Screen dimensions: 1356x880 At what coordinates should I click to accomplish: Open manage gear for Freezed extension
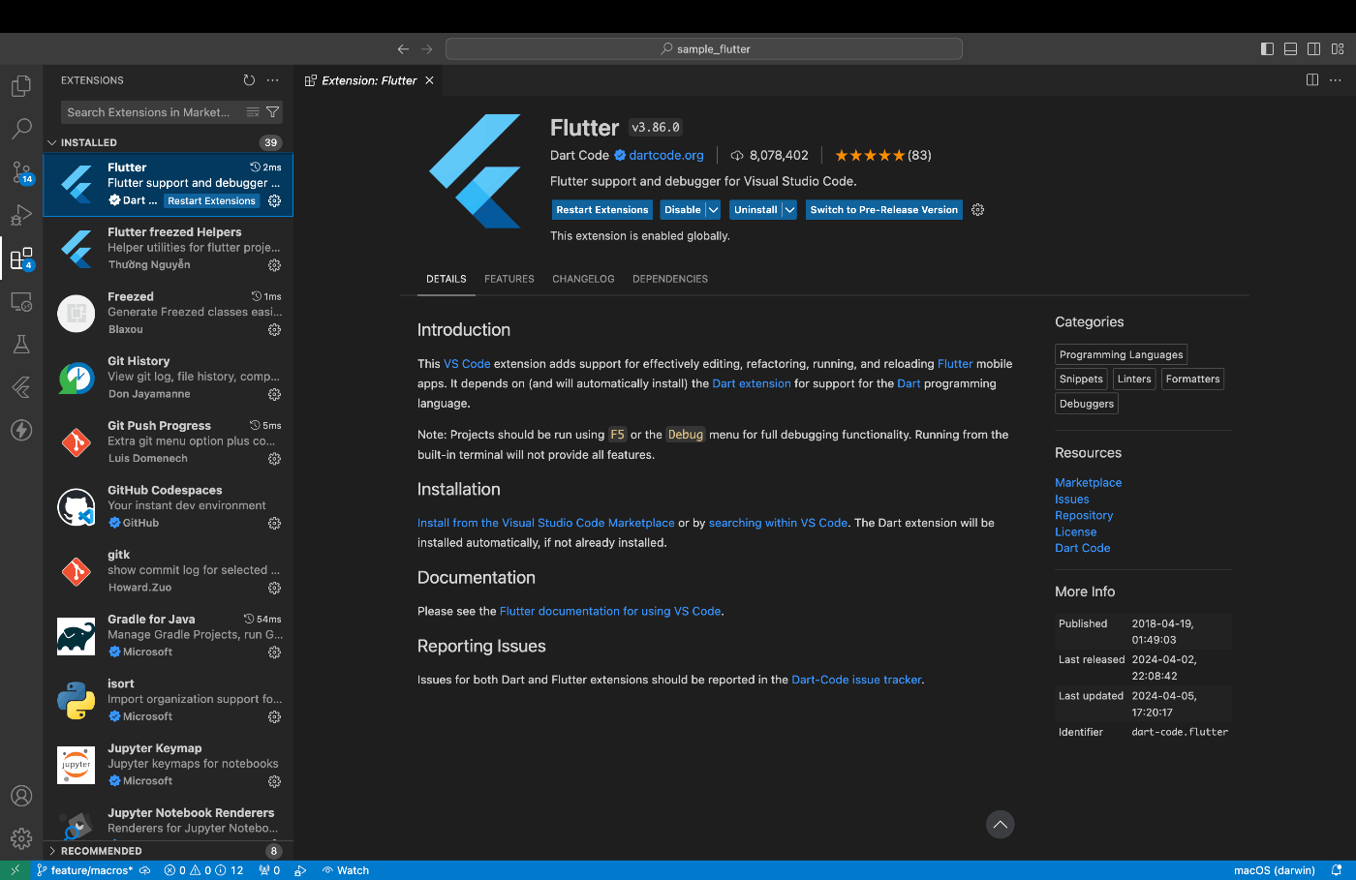pyautogui.click(x=274, y=330)
